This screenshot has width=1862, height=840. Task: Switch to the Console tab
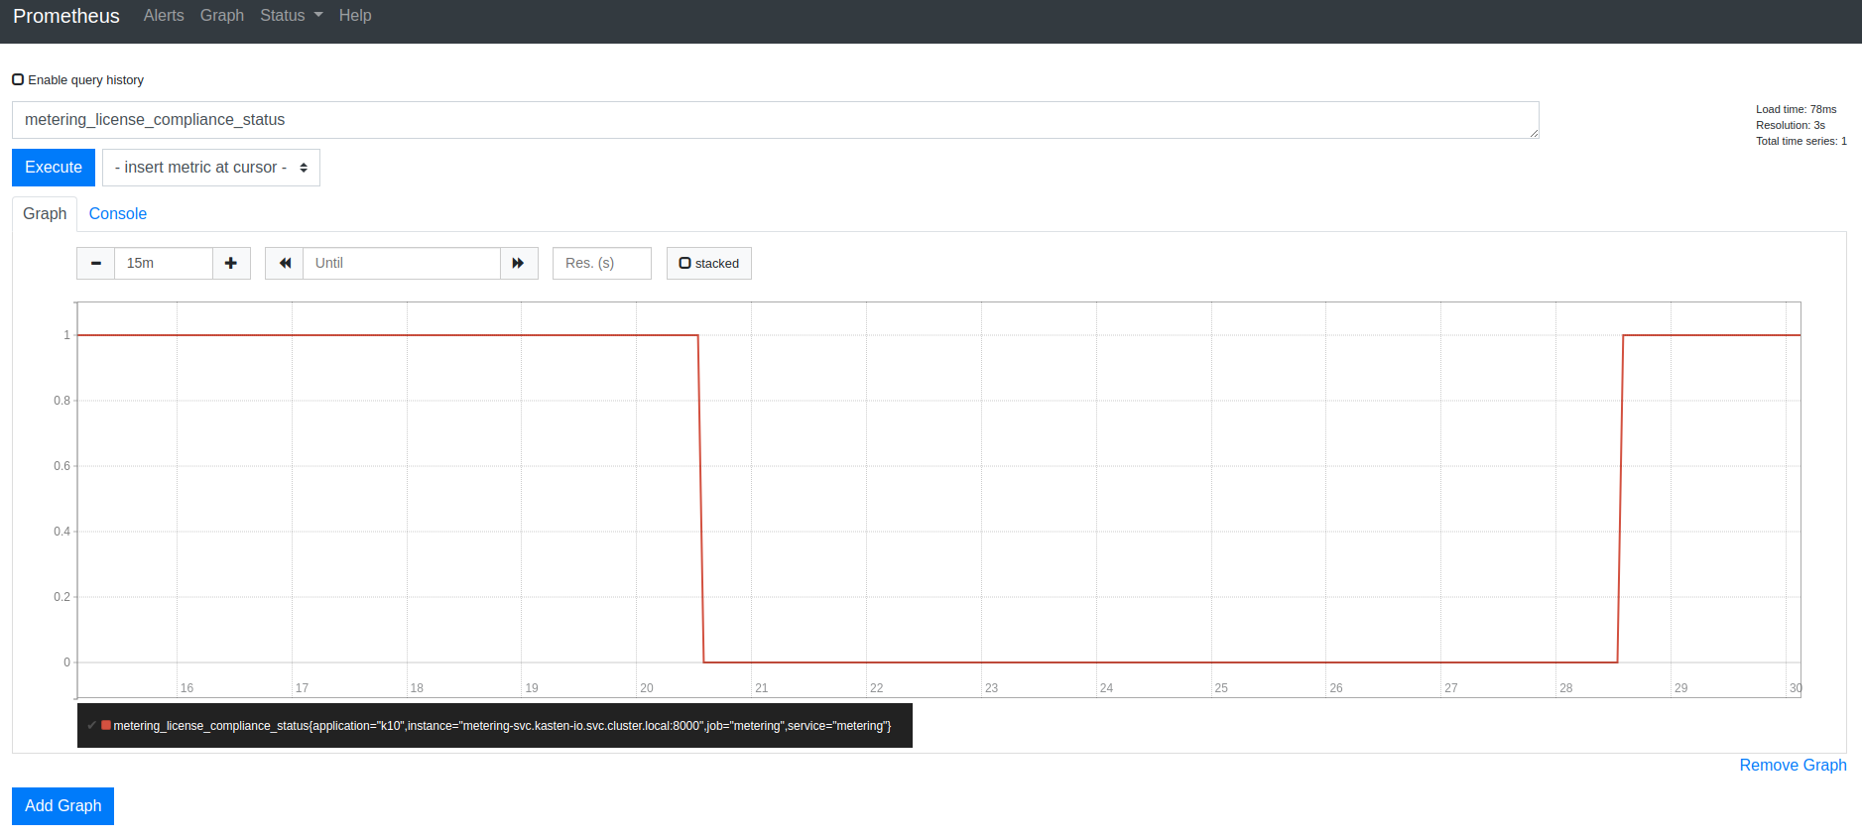point(117,213)
